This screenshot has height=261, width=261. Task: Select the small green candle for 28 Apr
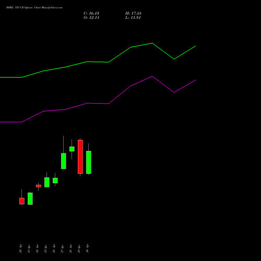pyautogui.click(x=72, y=149)
